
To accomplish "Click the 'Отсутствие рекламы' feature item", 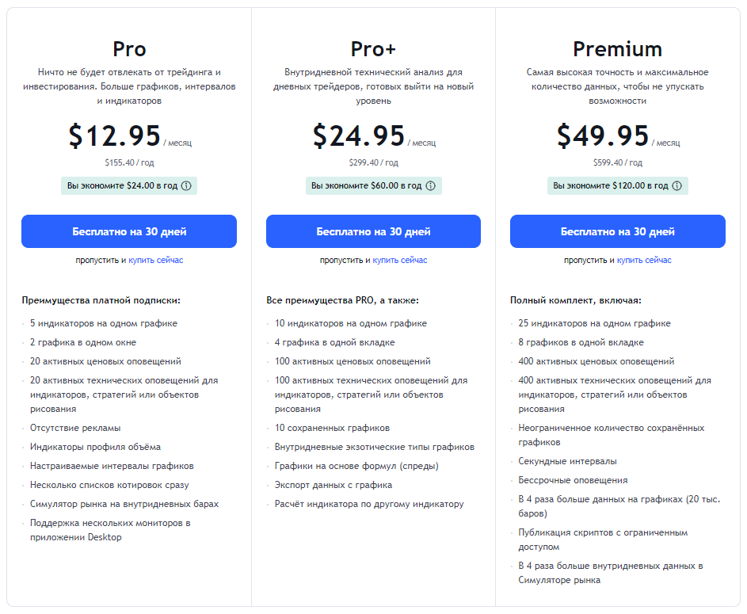I will (x=75, y=428).
